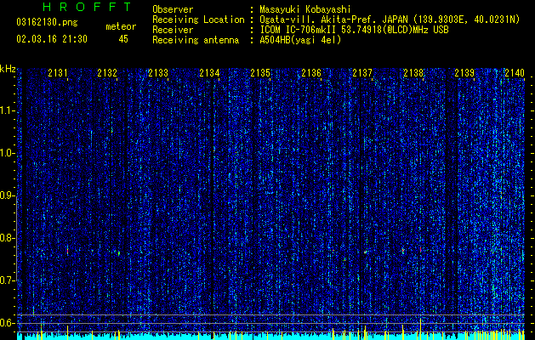Click the 2132 time marker

(x=107, y=73)
